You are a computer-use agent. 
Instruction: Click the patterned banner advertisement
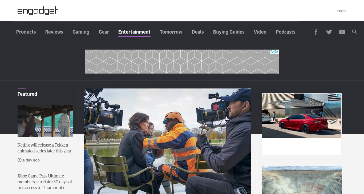182,62
